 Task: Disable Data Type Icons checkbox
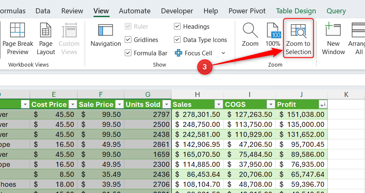coord(177,40)
